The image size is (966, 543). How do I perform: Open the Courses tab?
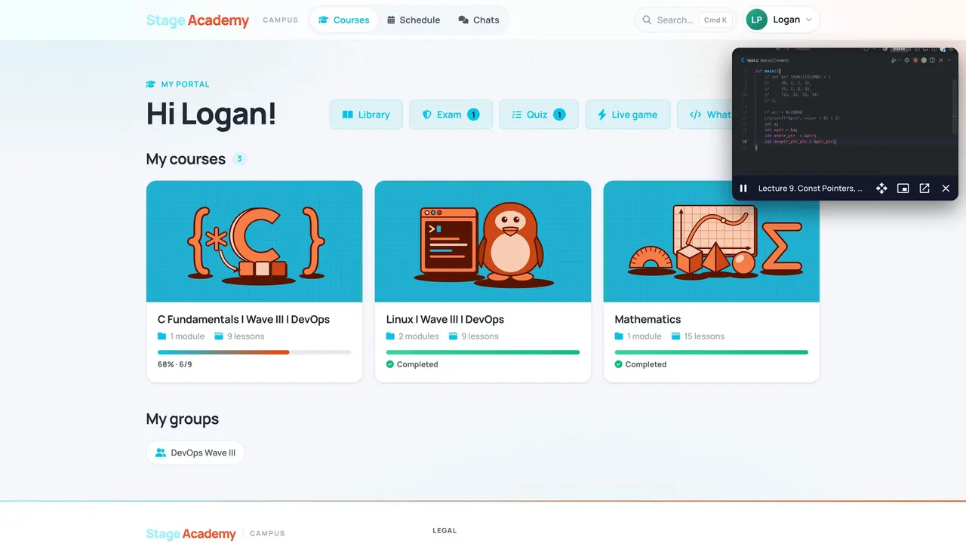click(343, 20)
